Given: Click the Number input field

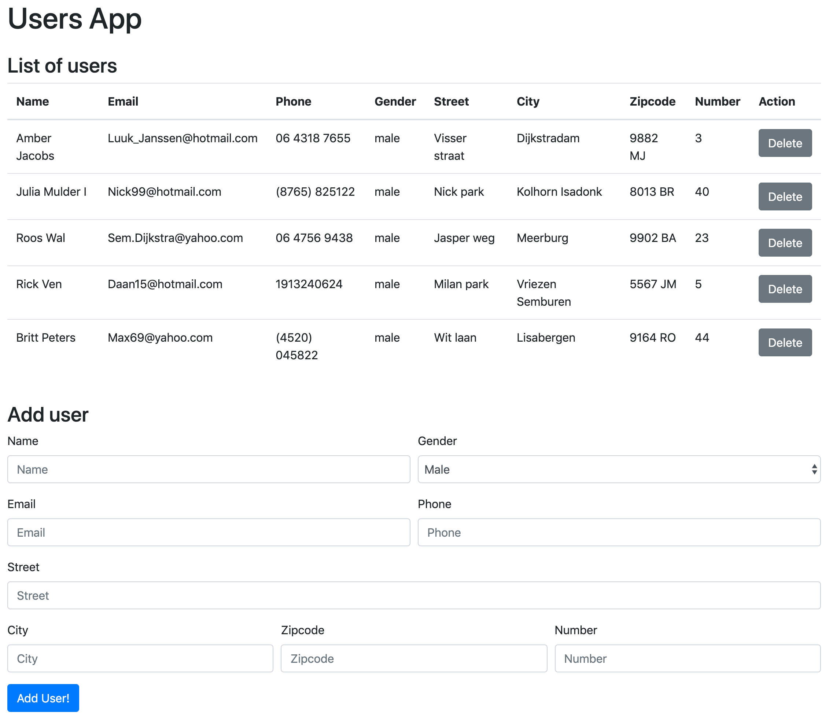Looking at the screenshot, I should click(687, 658).
